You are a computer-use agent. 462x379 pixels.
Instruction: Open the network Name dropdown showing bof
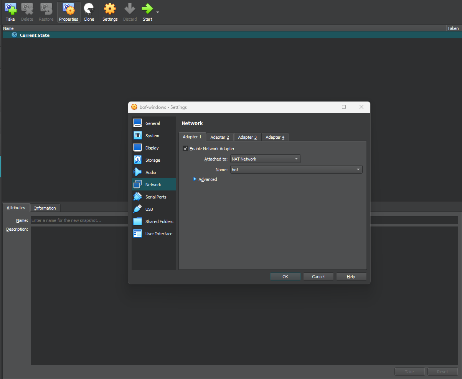pyautogui.click(x=296, y=170)
